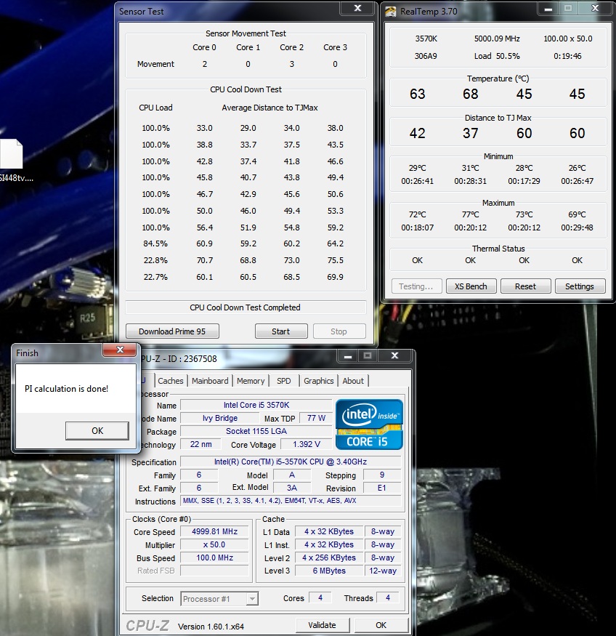616x636 pixels.
Task: Click the 3570K model text in RealTemp
Action: (426, 39)
